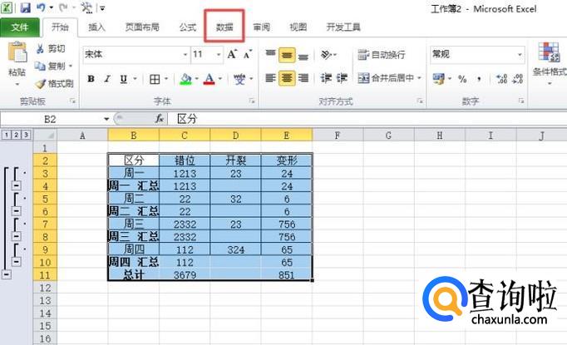Toggle bottom vertical alignment
This screenshot has width=567, height=345.
[x=303, y=56]
